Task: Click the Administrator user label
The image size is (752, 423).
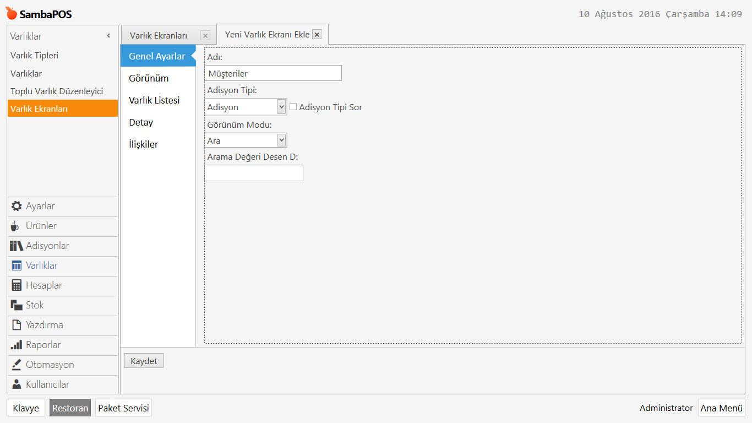Action: [x=666, y=408]
